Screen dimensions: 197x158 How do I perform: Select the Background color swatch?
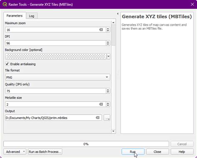pyautogui.click(x=56, y=56)
